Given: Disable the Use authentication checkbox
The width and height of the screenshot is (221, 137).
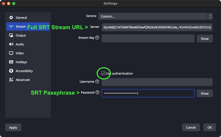Looking at the screenshot, I should (x=103, y=74).
